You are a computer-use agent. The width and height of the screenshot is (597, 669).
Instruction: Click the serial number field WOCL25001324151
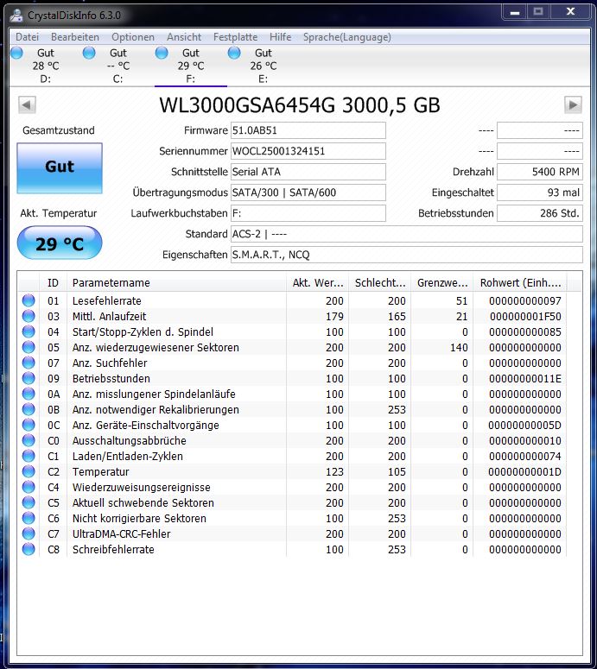click(x=308, y=151)
